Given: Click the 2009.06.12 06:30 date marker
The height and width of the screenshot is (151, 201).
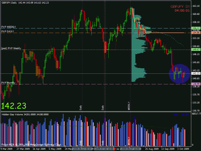Looking at the screenshot, I should click(82, 149).
